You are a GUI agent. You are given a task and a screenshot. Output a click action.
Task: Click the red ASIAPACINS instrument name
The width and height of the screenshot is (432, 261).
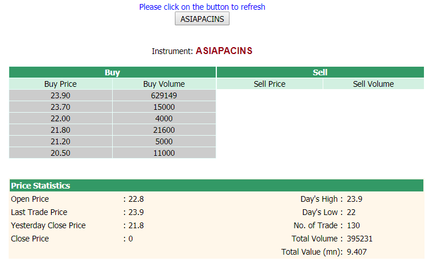(224, 51)
